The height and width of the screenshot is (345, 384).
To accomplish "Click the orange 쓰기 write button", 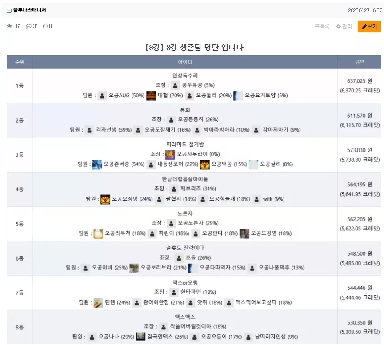I will click(x=369, y=27).
